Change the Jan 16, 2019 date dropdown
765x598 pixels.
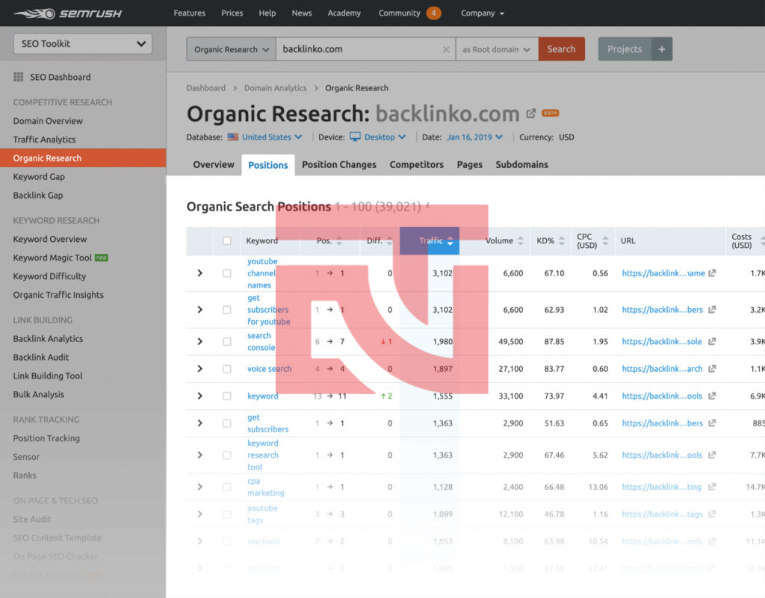474,137
